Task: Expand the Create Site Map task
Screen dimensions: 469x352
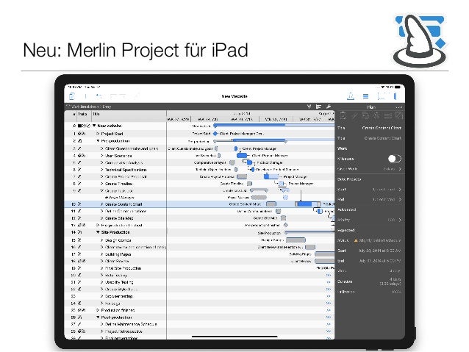Action: [101, 218]
